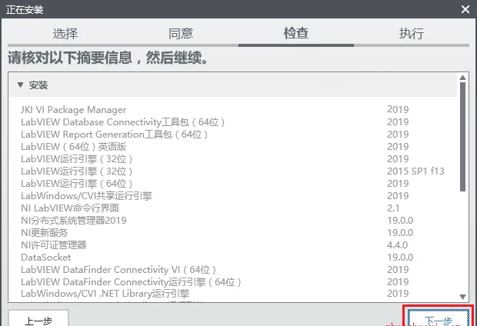
Task: Select the JKI VI Package Manager row
Action: [x=232, y=109]
